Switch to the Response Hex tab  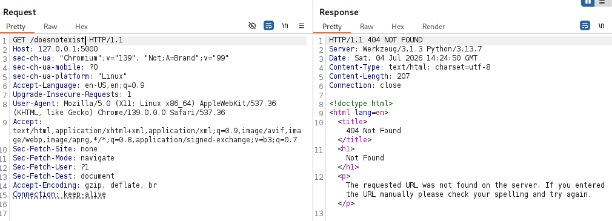pos(397,27)
